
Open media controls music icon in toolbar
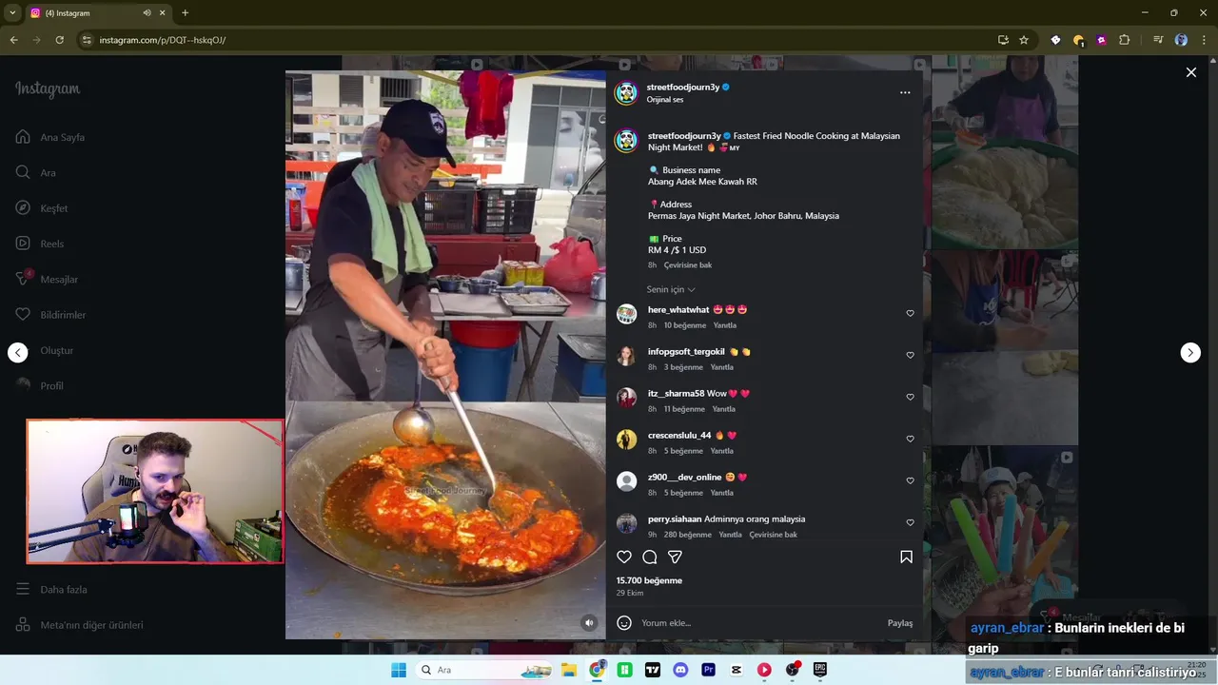pyautogui.click(x=1158, y=40)
